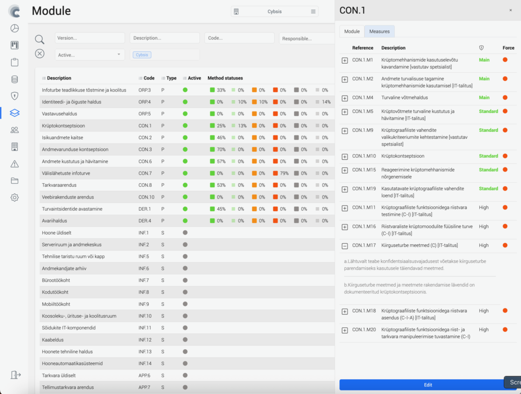Image resolution: width=521 pixels, height=394 pixels.
Task: Switch to the Module tab
Action: point(352,32)
